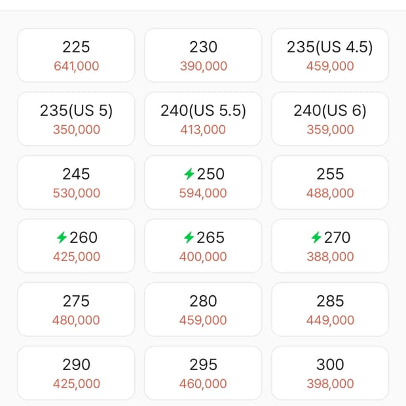This screenshot has height=406, width=406.
Task: Pick size 245 priced 530,000
Action: coord(76,182)
